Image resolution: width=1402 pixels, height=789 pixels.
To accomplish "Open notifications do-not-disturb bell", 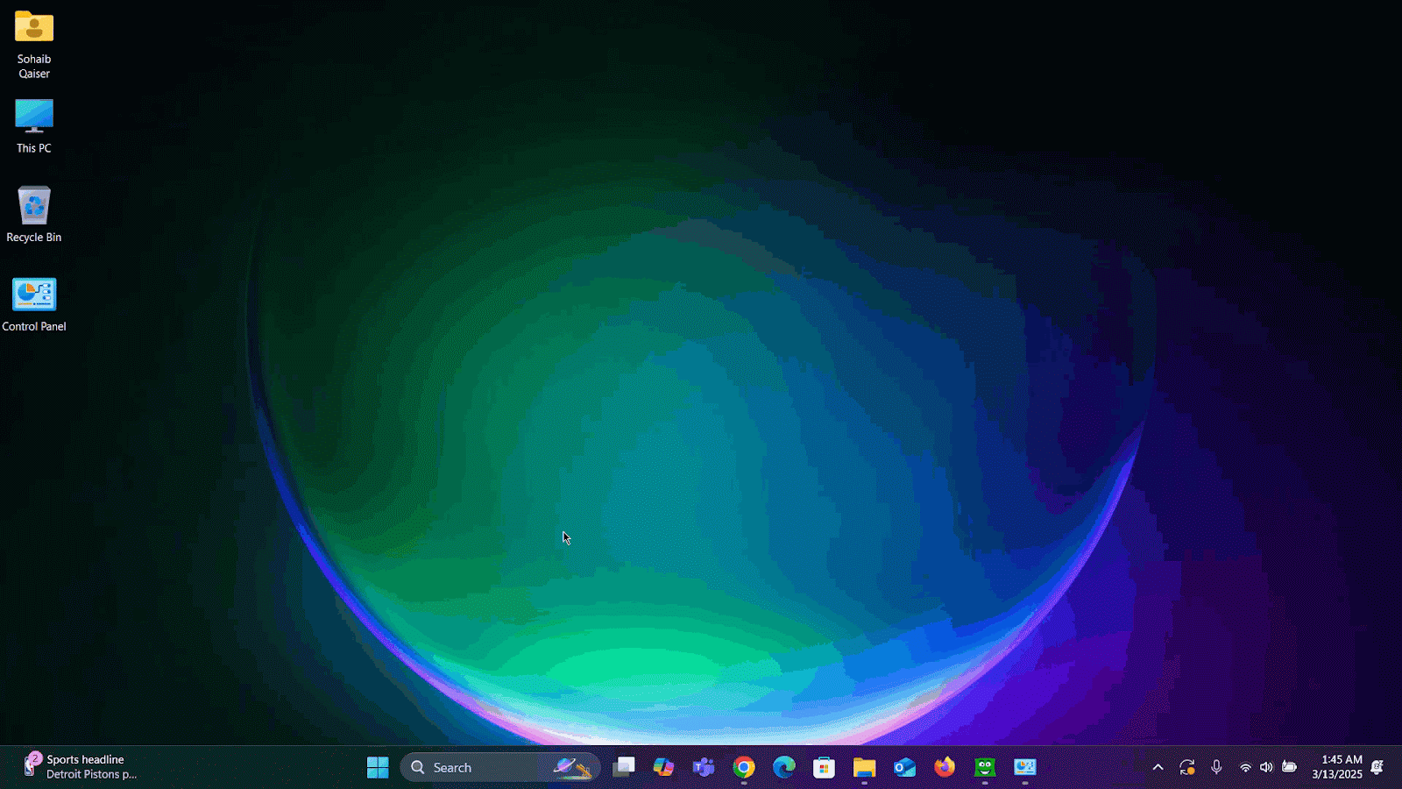I will click(1377, 767).
